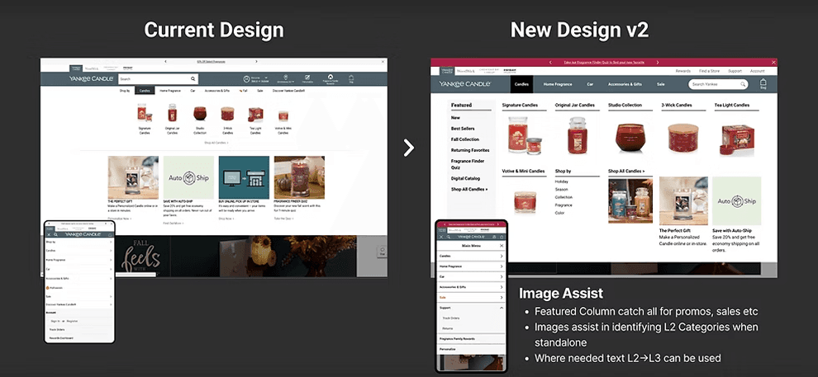Click Digital Catalog in Featured column
This screenshot has width=818, height=377.
[465, 179]
